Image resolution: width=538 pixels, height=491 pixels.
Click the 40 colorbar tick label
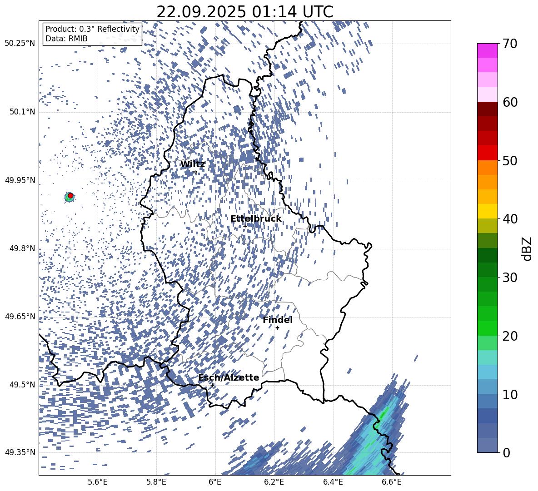point(510,219)
